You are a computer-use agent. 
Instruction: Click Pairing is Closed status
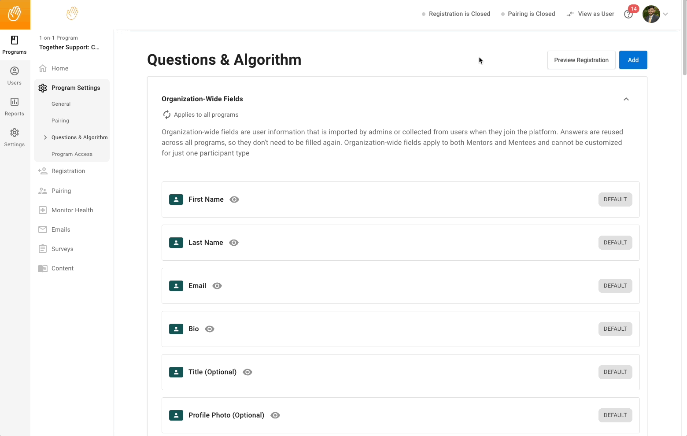pyautogui.click(x=528, y=14)
